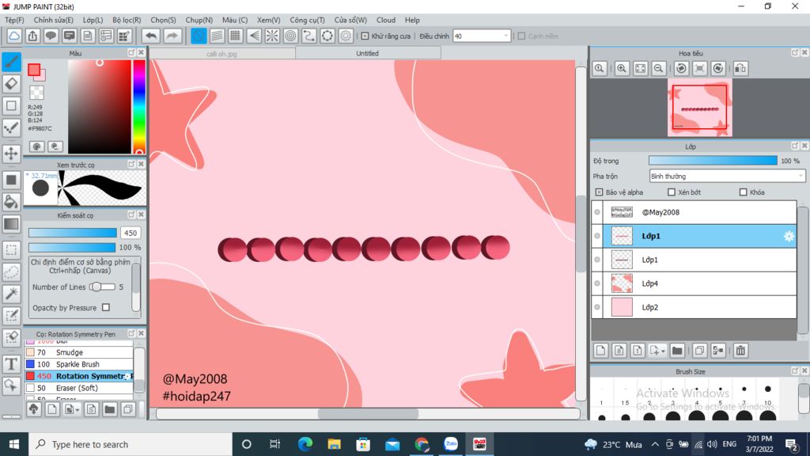Click the brush size input showing 450
This screenshot has width=810, height=456.
point(131,234)
